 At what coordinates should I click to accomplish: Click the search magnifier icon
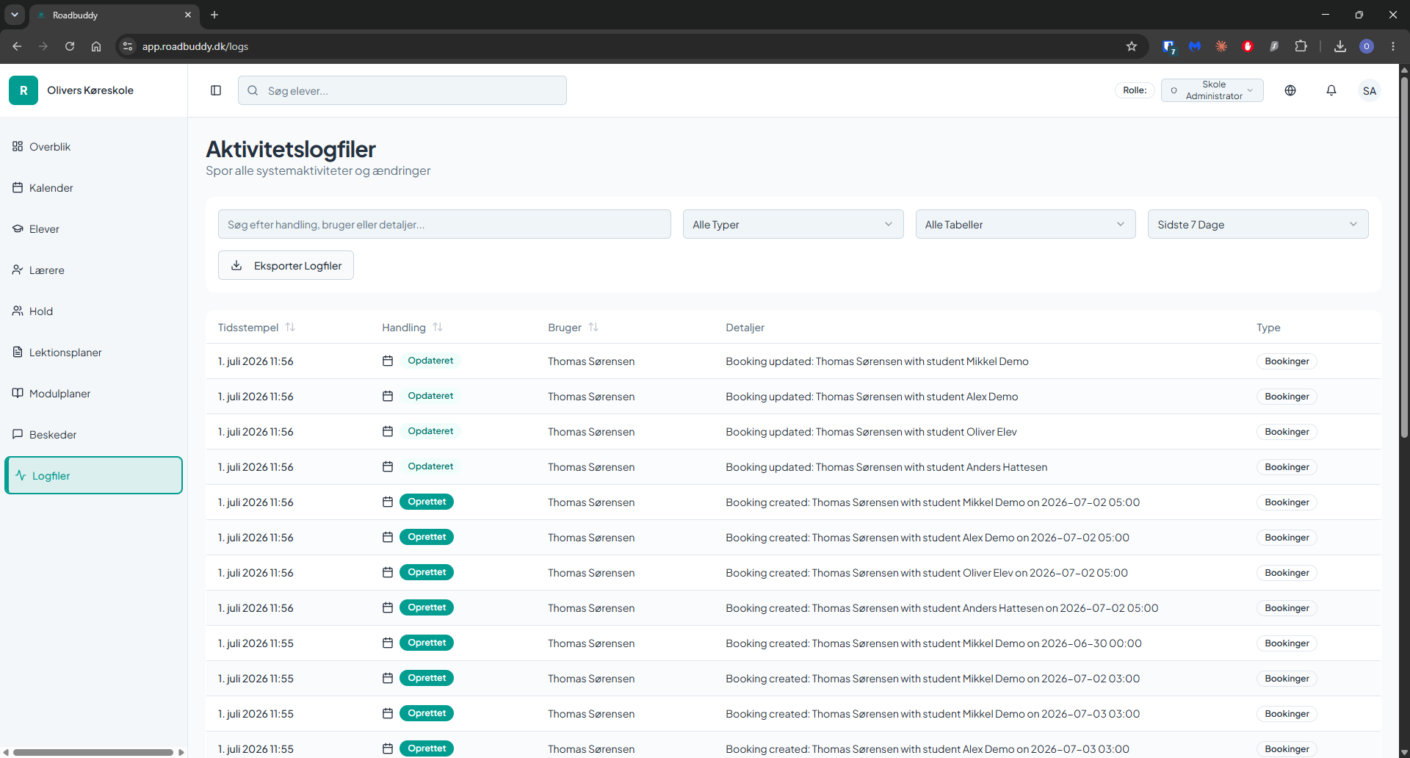253,90
